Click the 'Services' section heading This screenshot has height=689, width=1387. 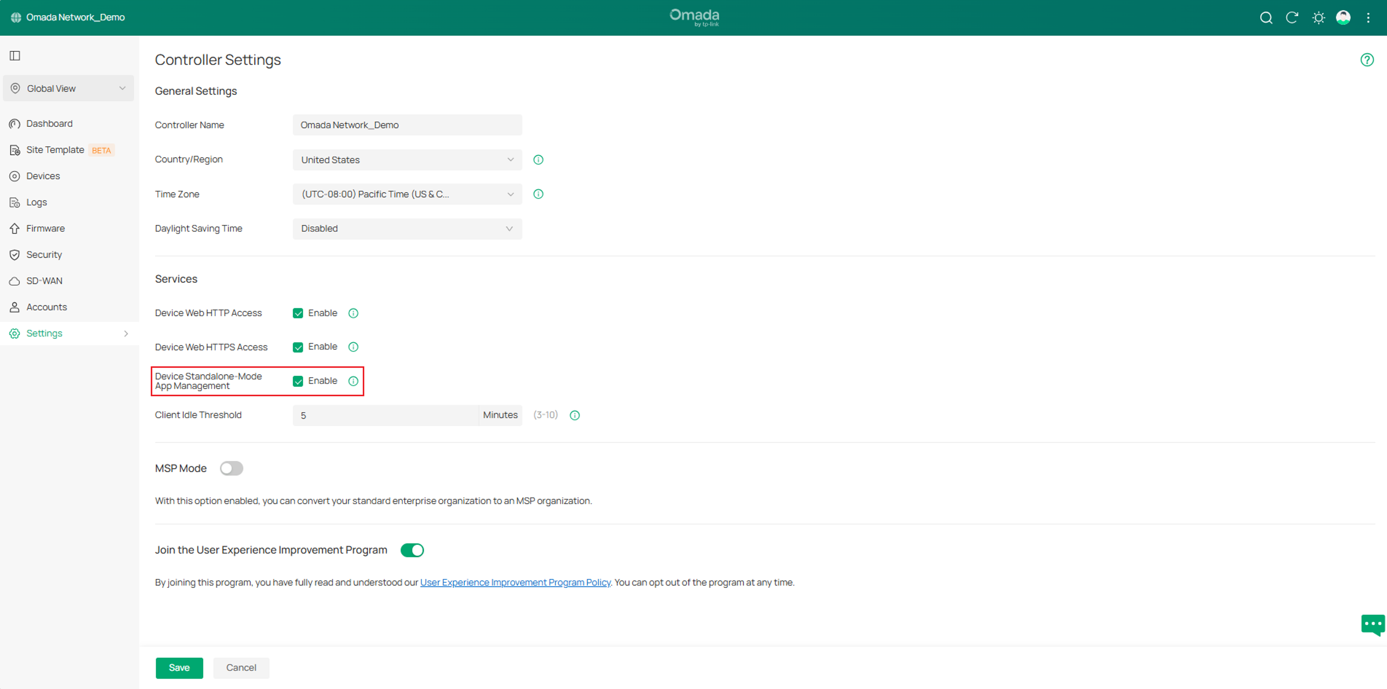coord(176,279)
